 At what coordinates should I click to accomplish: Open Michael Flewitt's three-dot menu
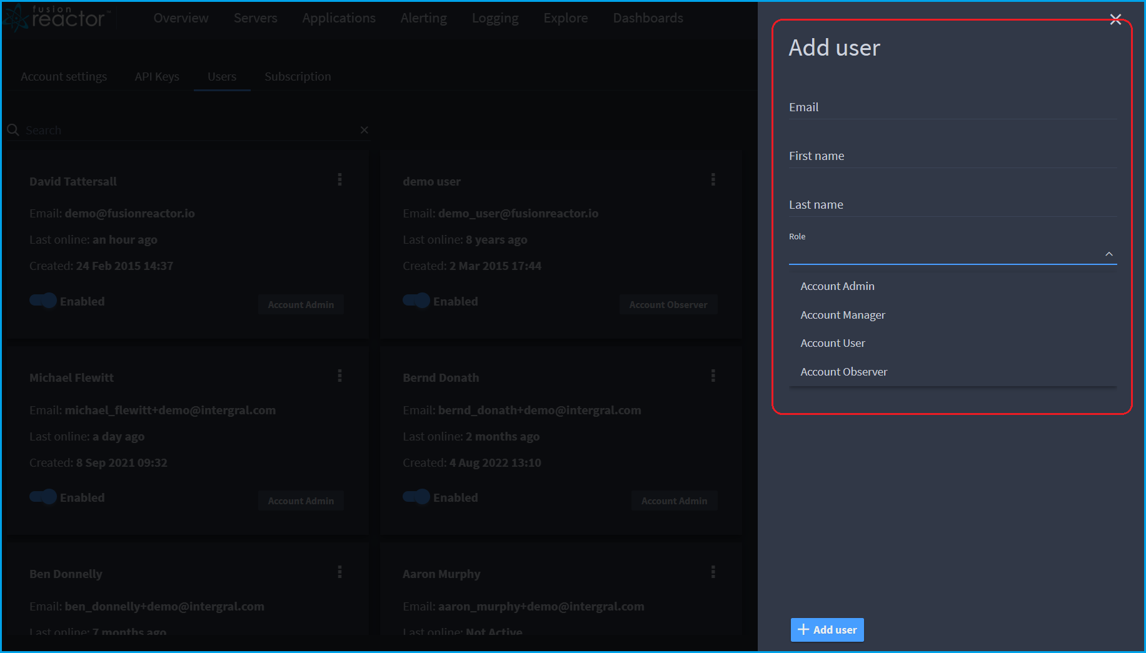click(x=339, y=376)
